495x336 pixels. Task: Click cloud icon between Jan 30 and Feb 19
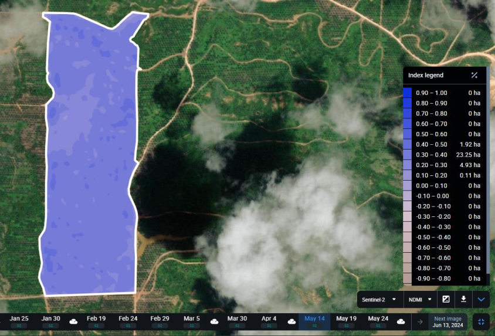tap(73, 321)
